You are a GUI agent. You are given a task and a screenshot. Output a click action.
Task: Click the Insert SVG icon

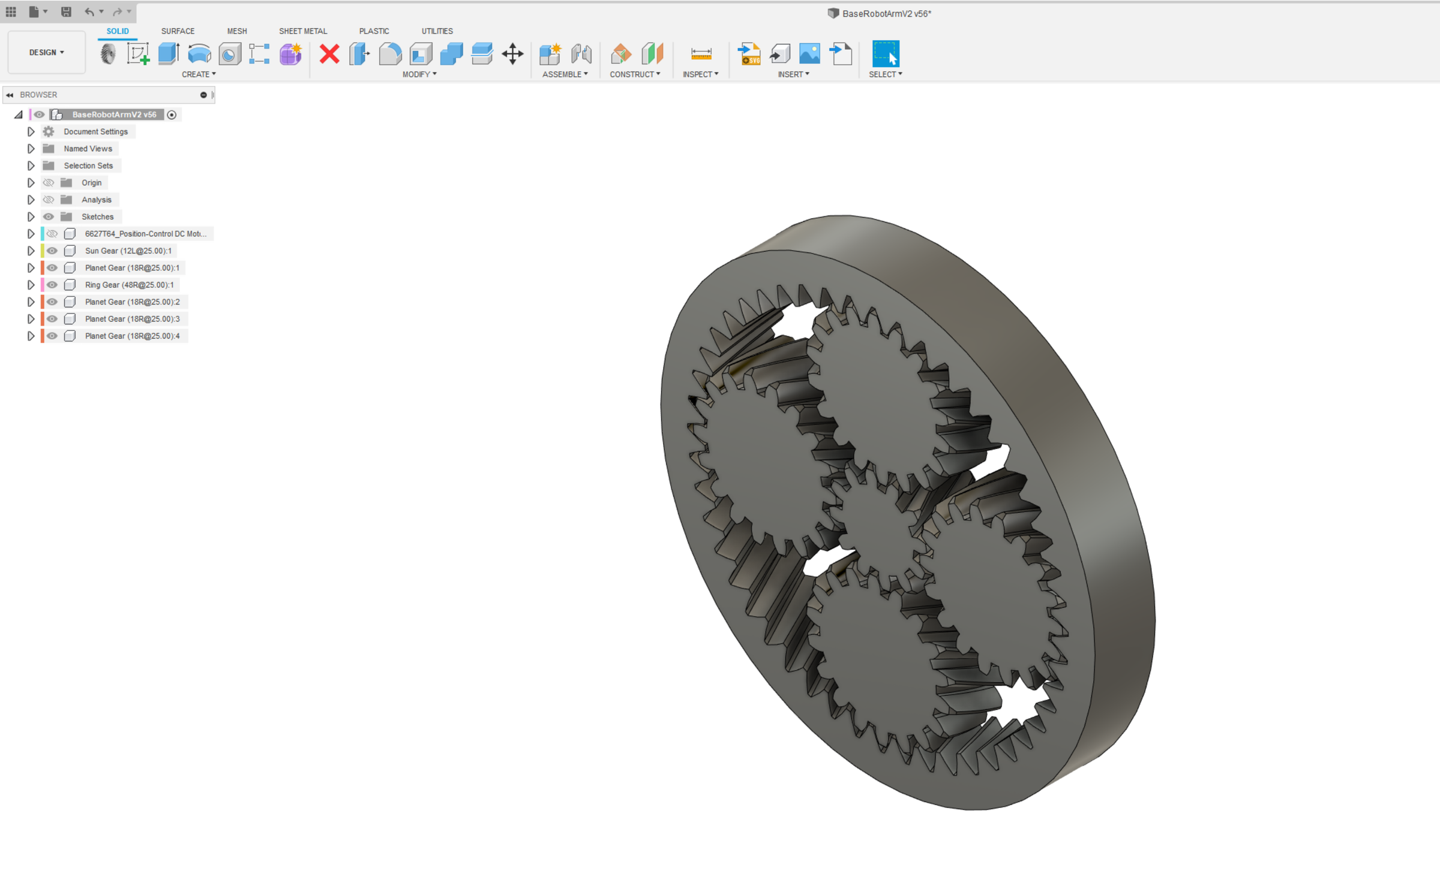click(749, 54)
